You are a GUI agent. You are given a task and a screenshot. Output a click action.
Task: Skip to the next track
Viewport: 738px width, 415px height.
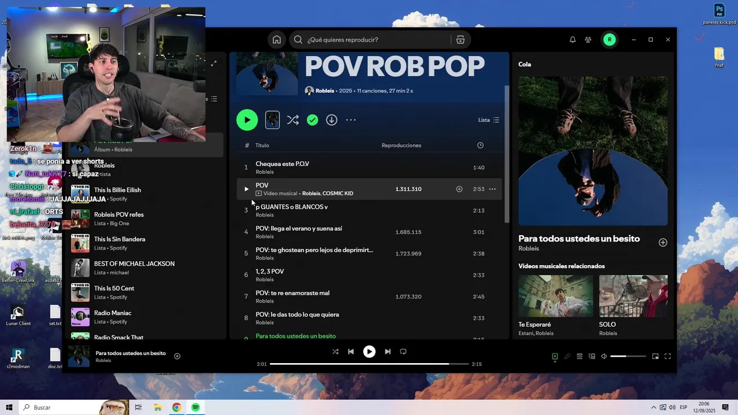point(387,352)
